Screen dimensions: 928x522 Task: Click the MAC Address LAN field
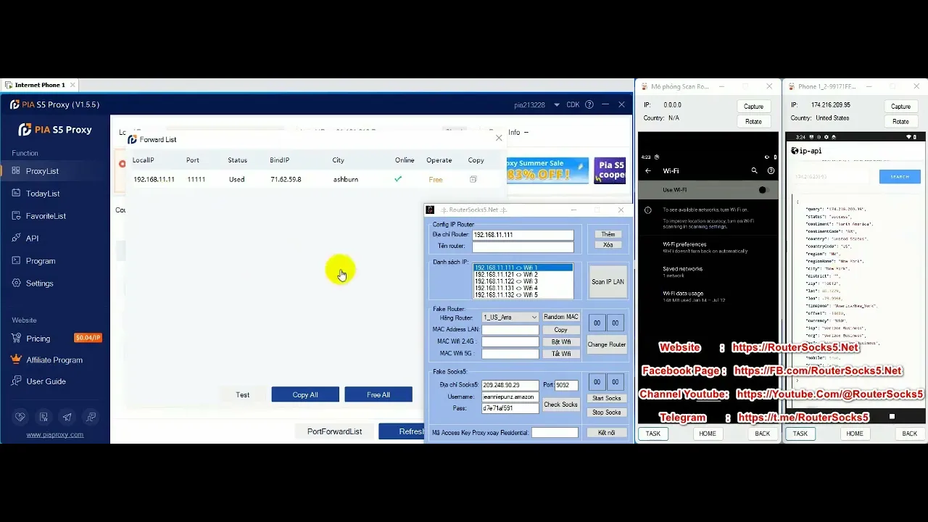click(510, 330)
